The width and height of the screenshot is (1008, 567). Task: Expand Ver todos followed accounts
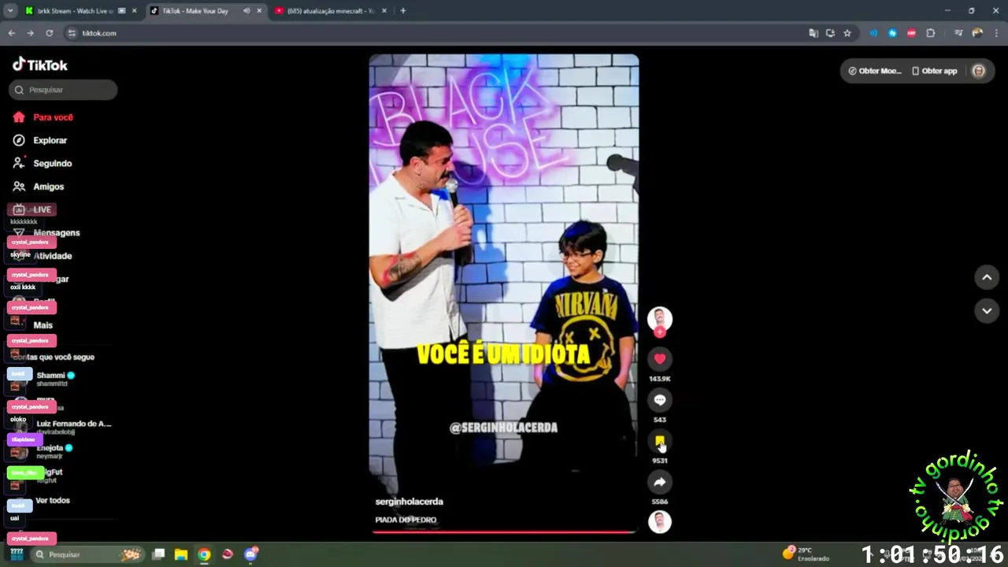53,500
